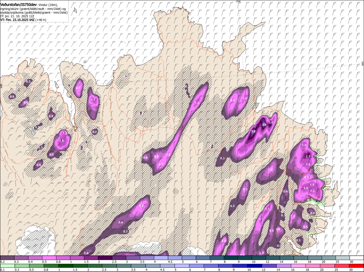Click the 3.0 value label on the map
This screenshot has width=364, height=272.
tap(271, 122)
